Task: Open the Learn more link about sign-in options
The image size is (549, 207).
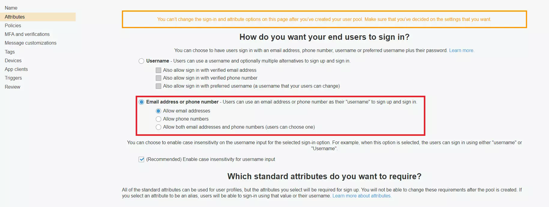Action: pyautogui.click(x=461, y=50)
